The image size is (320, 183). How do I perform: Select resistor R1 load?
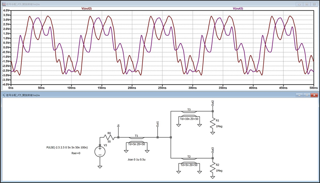click(x=213, y=122)
